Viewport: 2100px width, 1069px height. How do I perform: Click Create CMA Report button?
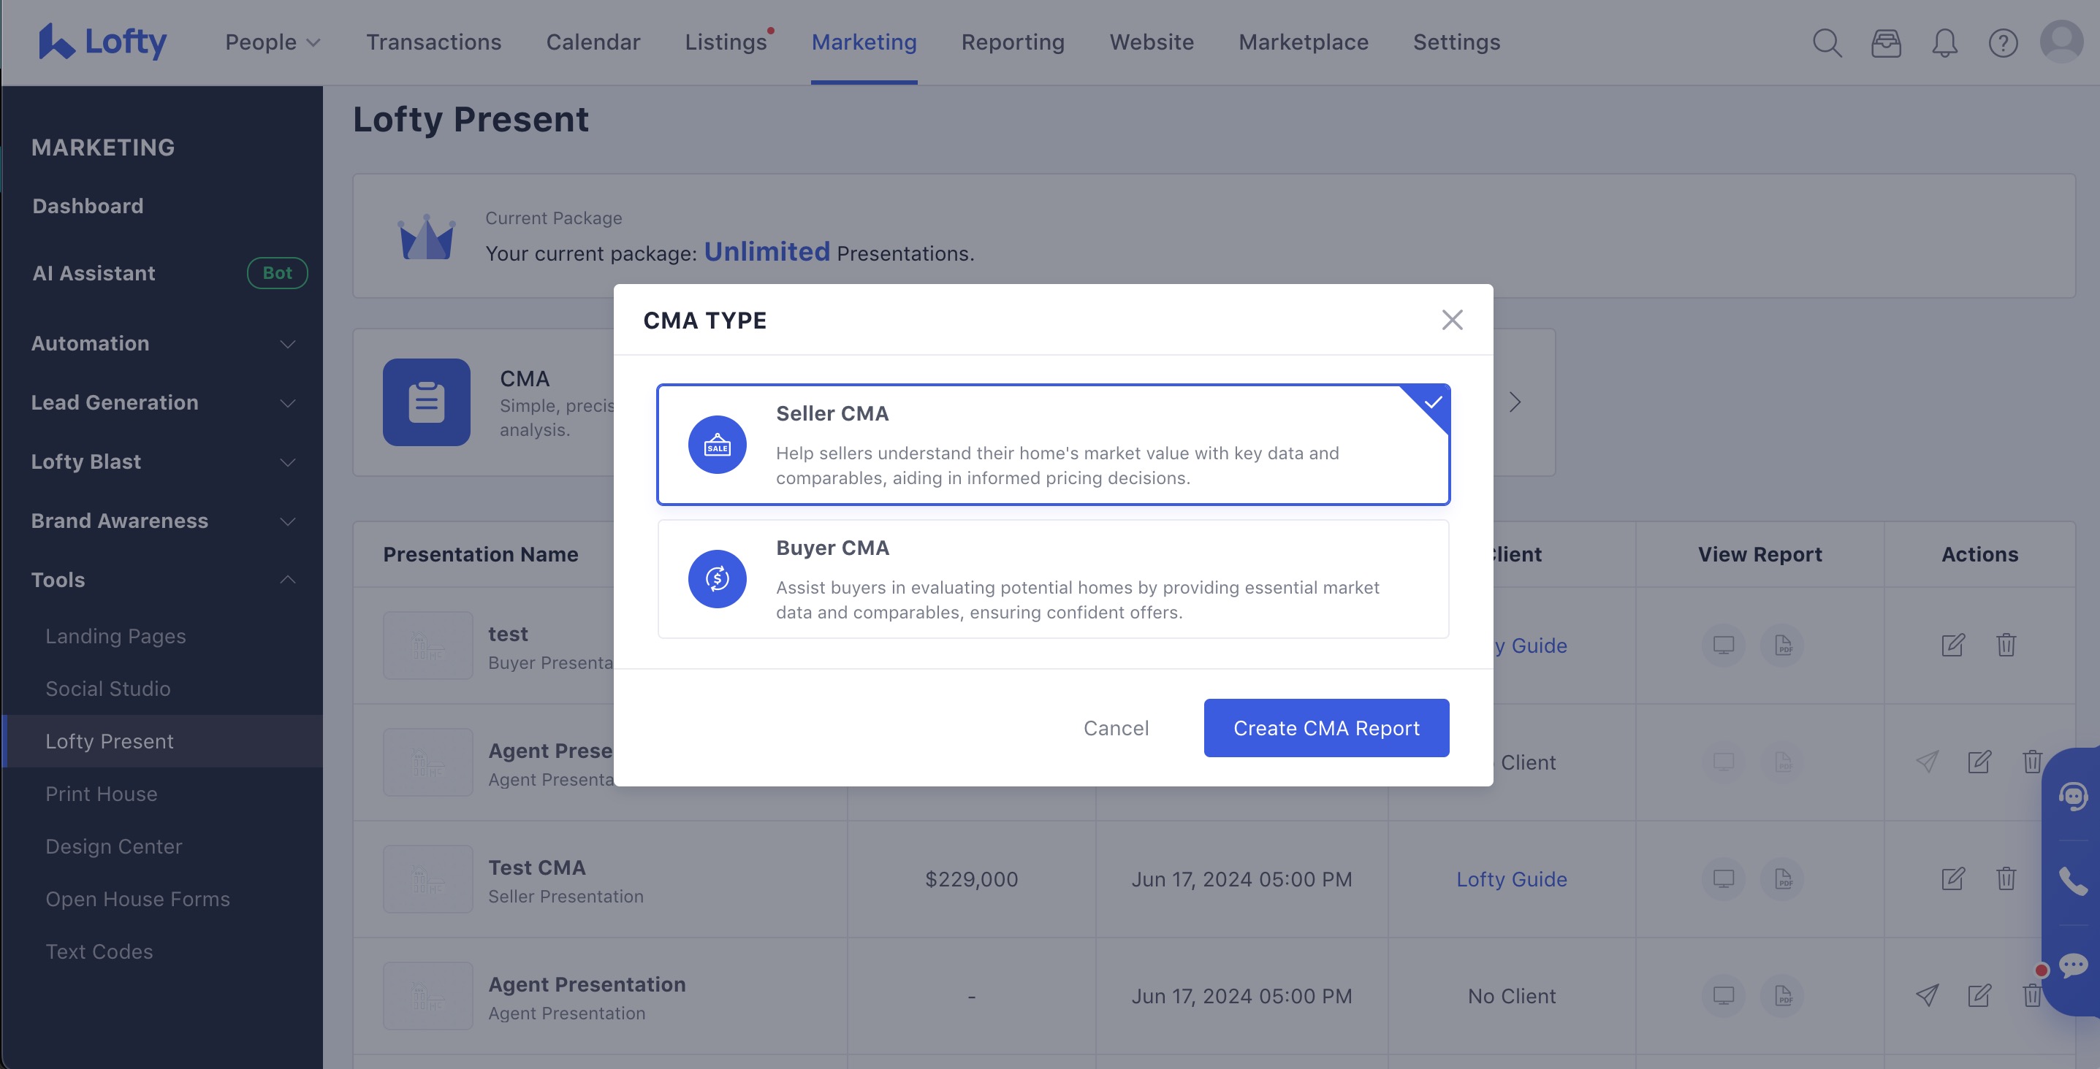[x=1326, y=727]
